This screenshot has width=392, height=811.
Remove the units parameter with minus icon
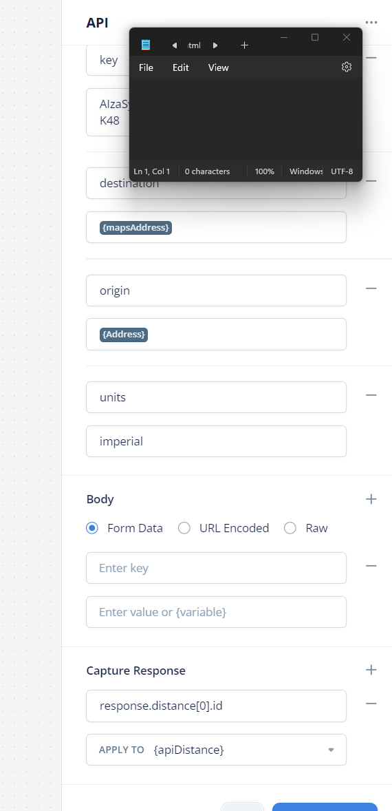371,395
